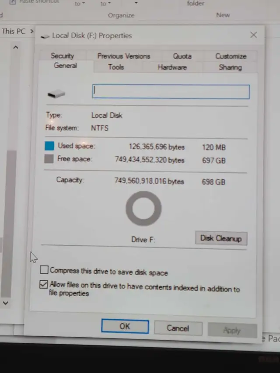The image size is (280, 373).
Task: Open the Sharing tab
Action: [230, 67]
